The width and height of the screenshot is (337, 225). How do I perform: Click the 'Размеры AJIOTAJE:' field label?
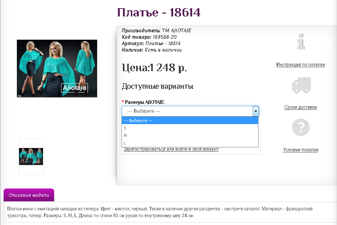pos(145,102)
